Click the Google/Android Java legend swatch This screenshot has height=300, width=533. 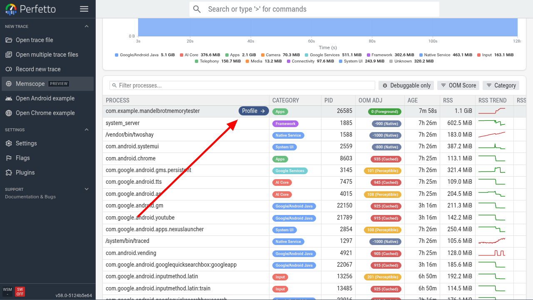point(117,55)
